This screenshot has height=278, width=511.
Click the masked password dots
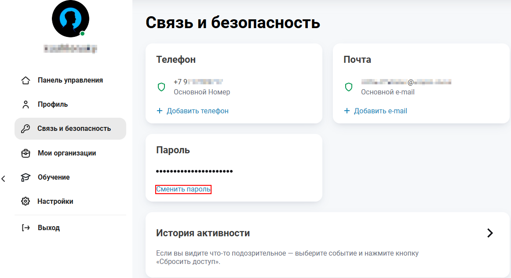coord(194,171)
